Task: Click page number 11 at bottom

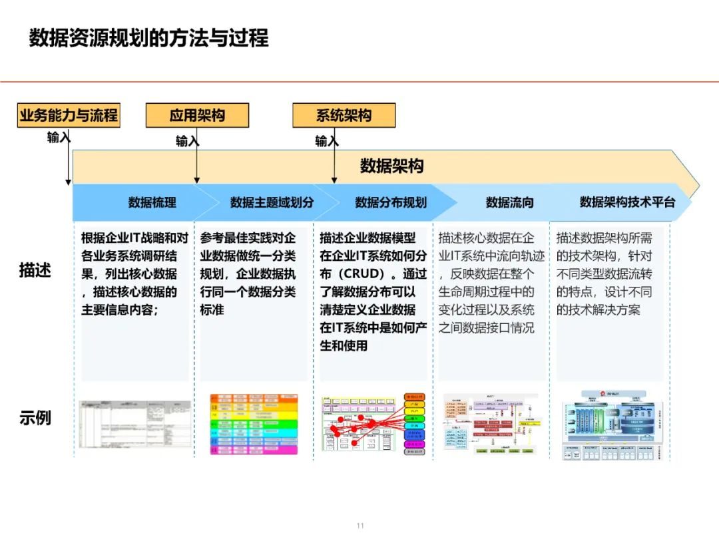Action: [359, 525]
